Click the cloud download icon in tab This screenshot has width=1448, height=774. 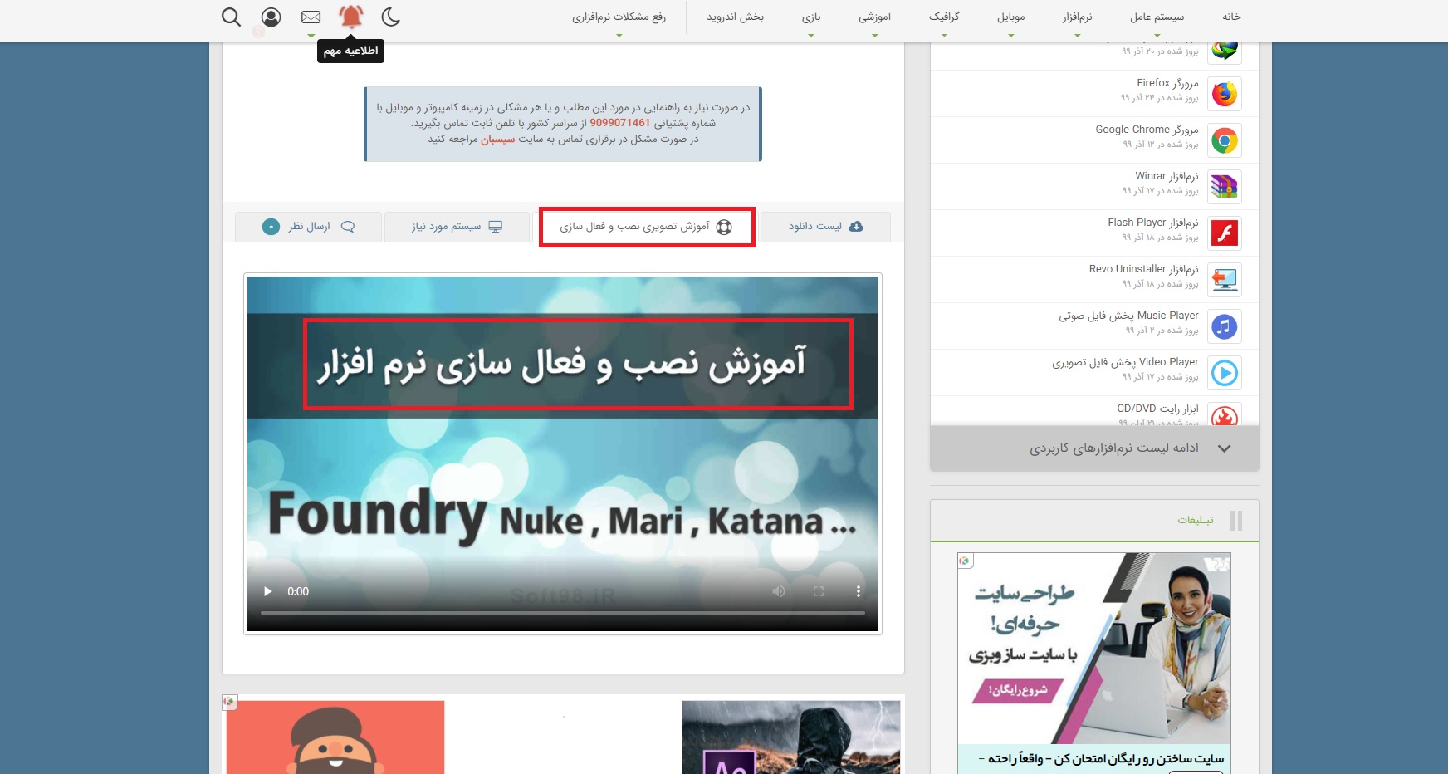856,226
